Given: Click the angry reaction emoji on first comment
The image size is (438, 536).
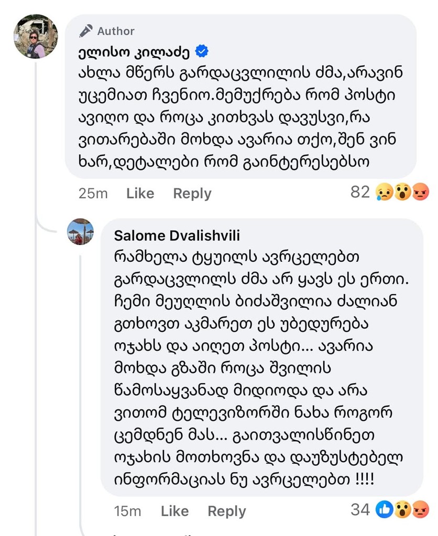Looking at the screenshot, I should pyautogui.click(x=420, y=193).
